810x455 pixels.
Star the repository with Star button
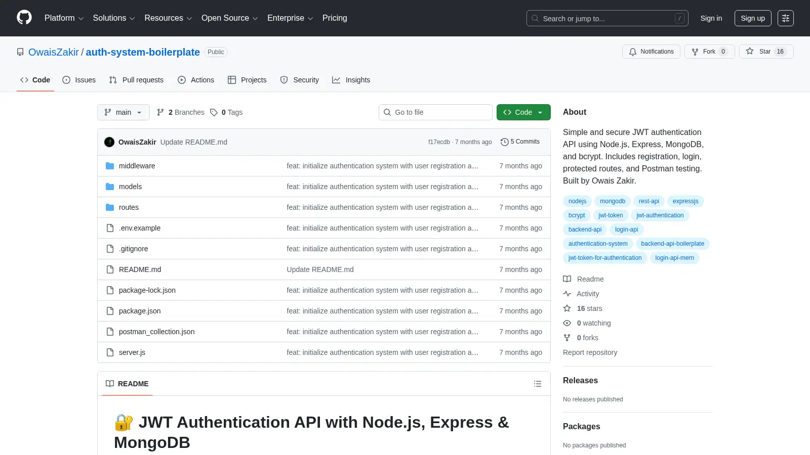click(x=766, y=52)
